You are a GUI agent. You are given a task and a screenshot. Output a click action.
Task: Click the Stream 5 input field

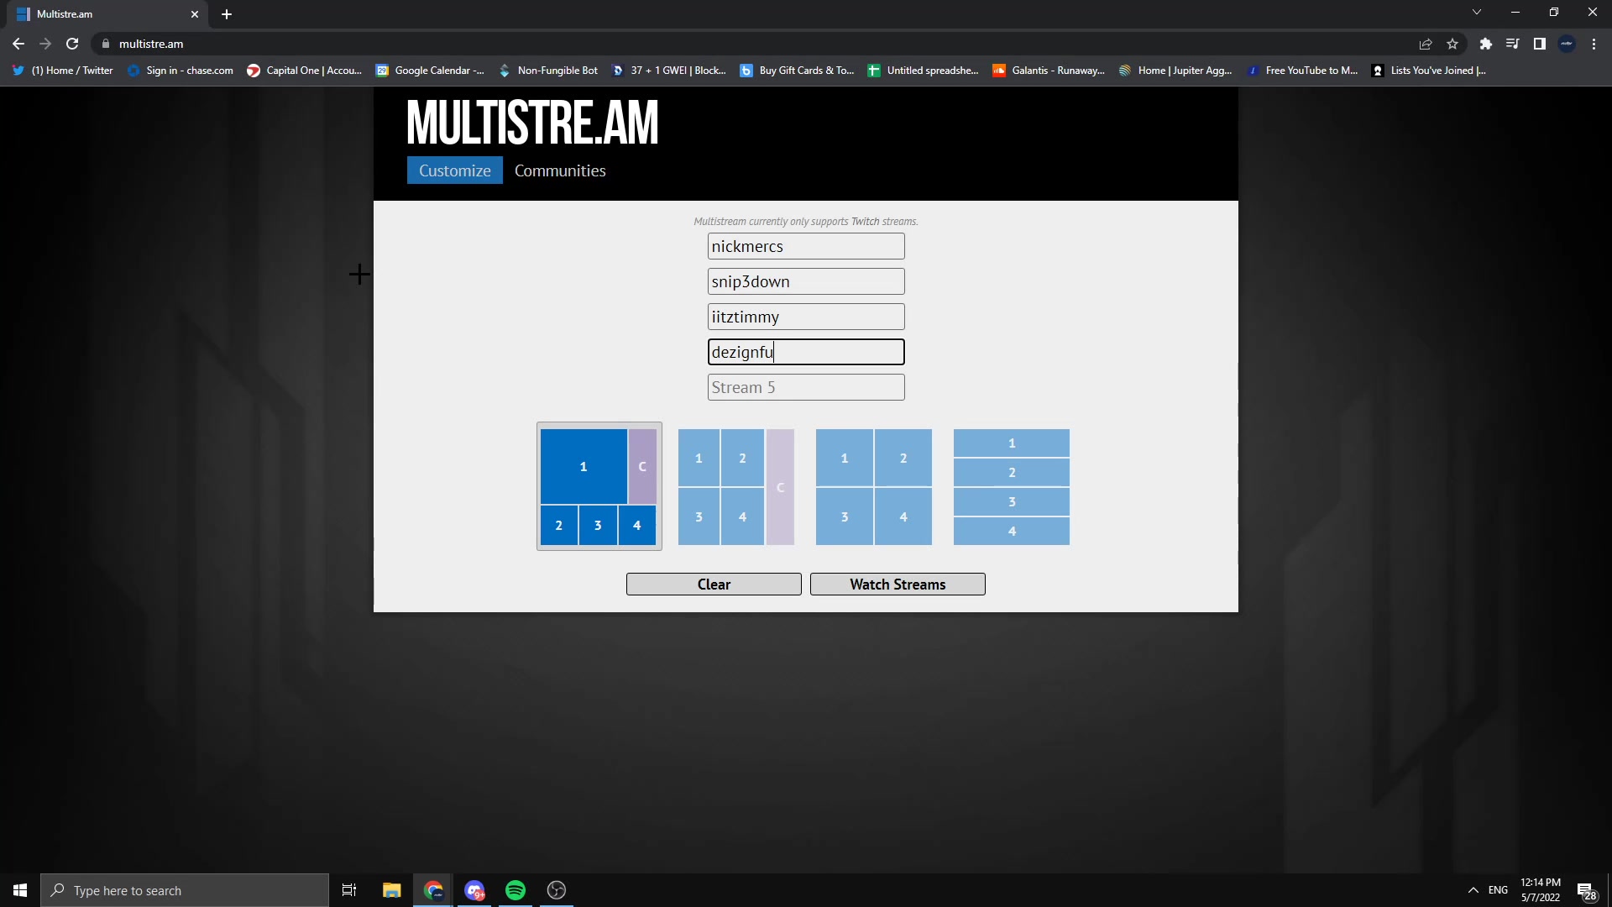tap(805, 387)
